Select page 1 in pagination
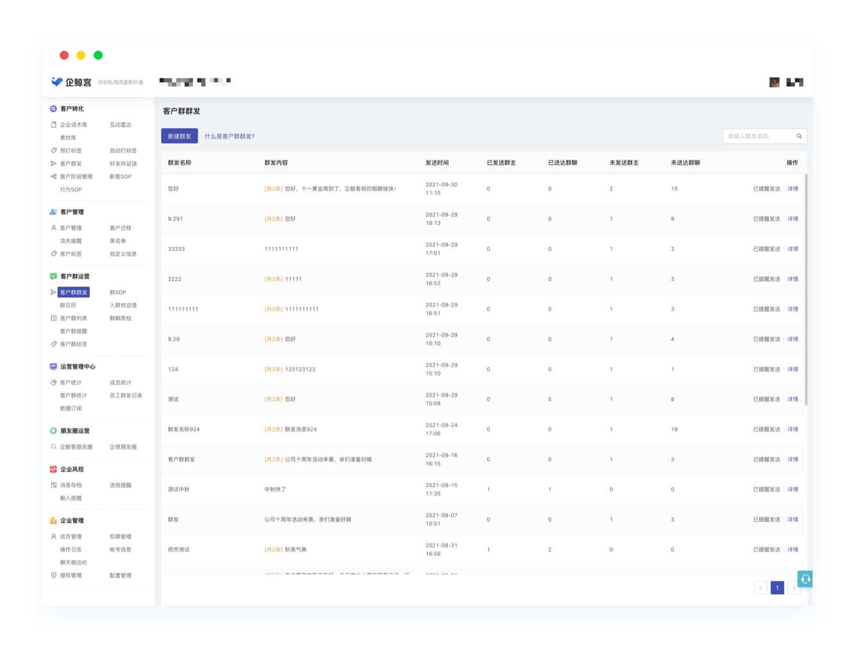Image resolution: width=855 pixels, height=648 pixels. pyautogui.click(x=777, y=588)
